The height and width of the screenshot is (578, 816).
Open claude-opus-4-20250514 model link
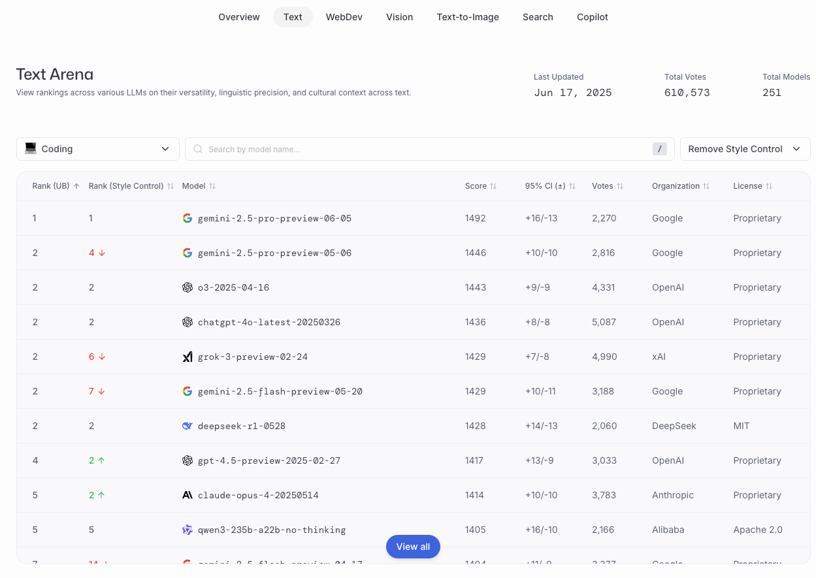click(x=258, y=495)
